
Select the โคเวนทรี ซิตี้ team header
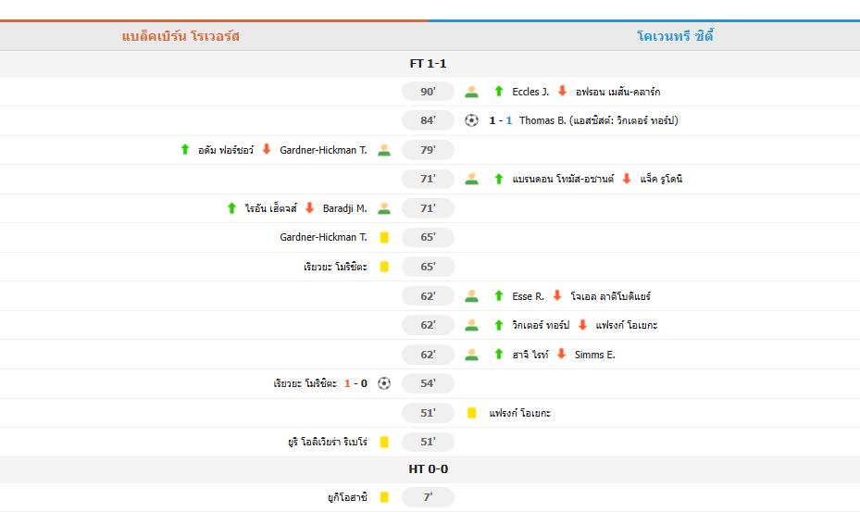tap(675, 36)
